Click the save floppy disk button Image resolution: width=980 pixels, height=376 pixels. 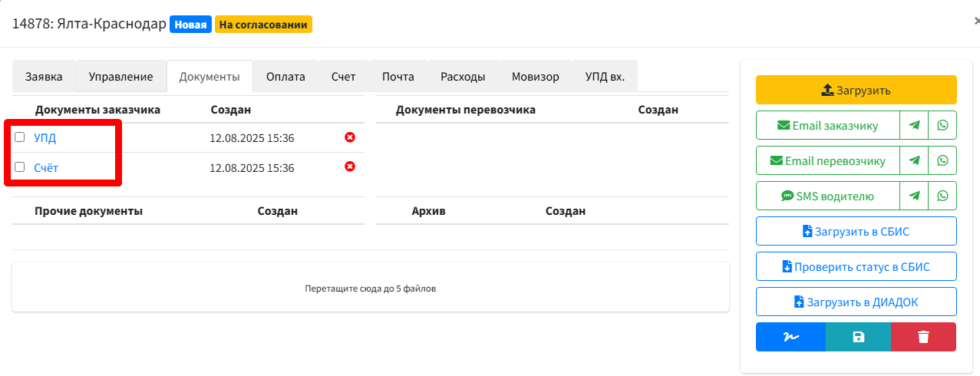tap(858, 337)
